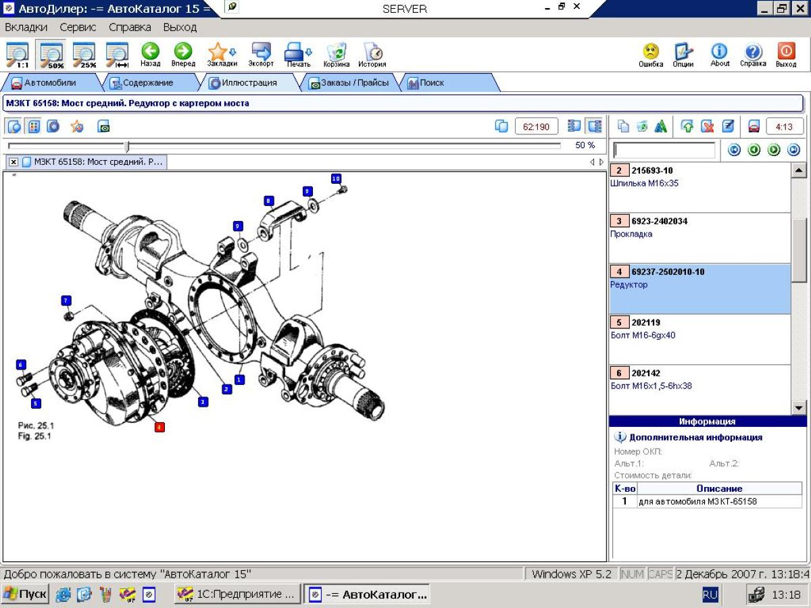The height and width of the screenshot is (608, 811).
Task: Set illustration zoom to 25% preset
Action: coord(84,55)
